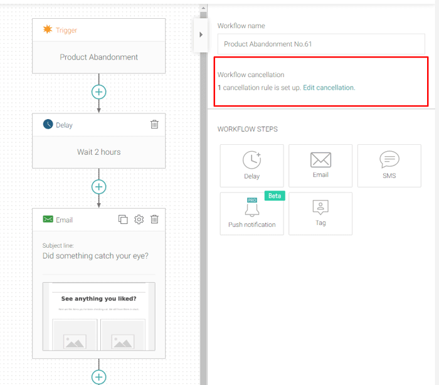Click plus button below Wait 2 hours

(x=99, y=187)
